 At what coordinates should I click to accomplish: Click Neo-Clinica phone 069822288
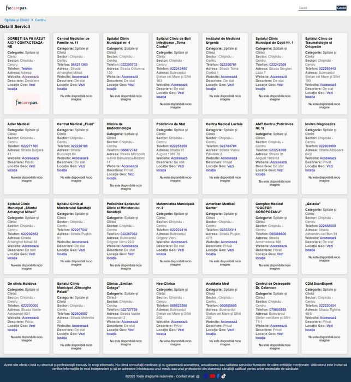[179, 305]
